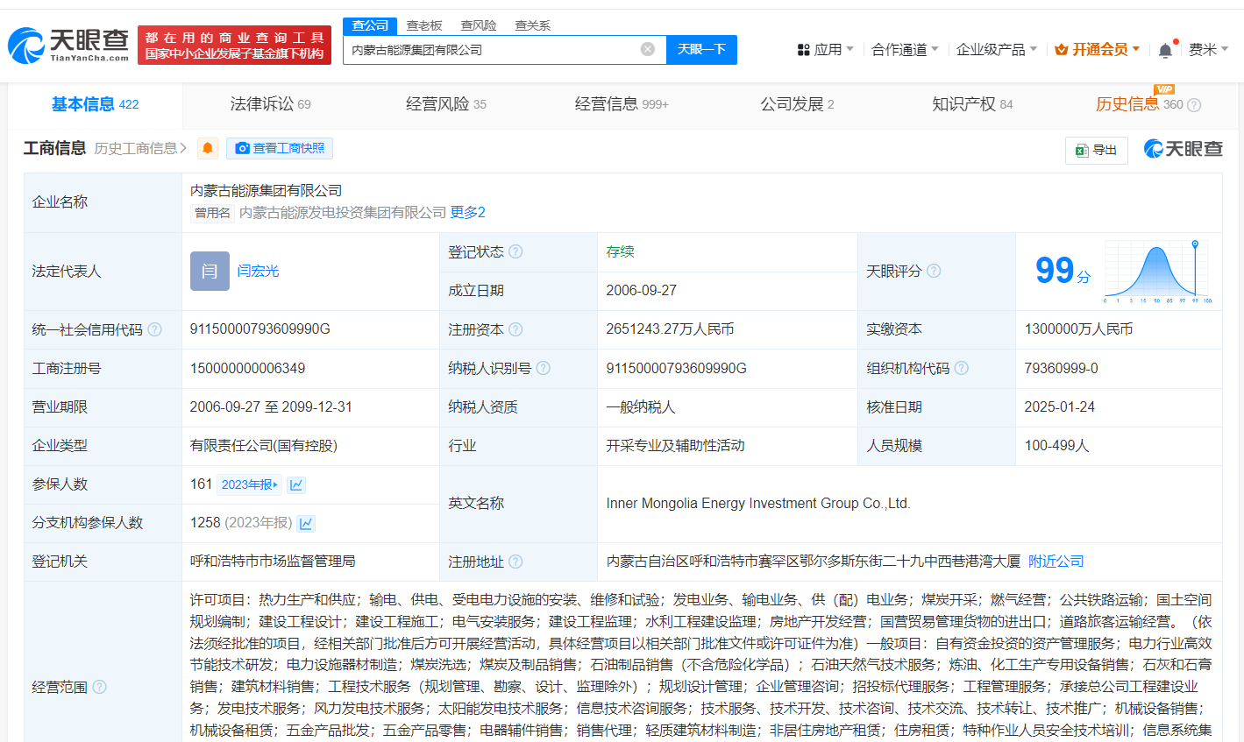Viewport: 1244px width, 742px height.
Task: Click the orange alert bell beside 历史工商信息
Action: click(208, 148)
